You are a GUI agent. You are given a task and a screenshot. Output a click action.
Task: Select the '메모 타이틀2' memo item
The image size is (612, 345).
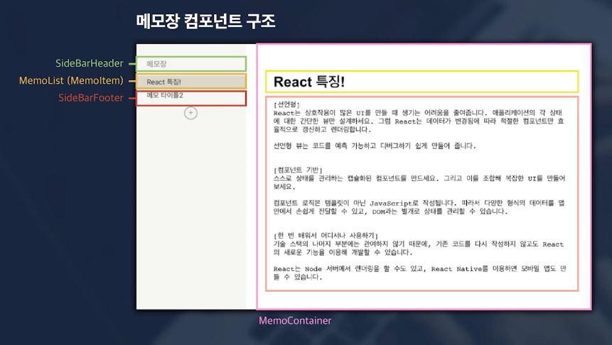click(x=191, y=97)
